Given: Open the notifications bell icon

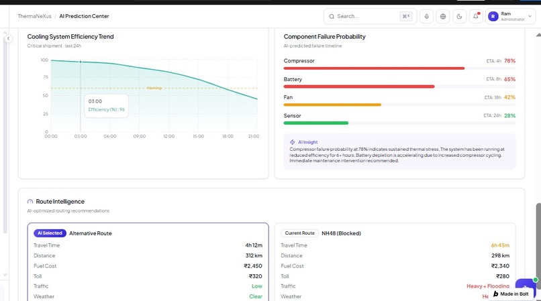Looking at the screenshot, I should coord(476,16).
